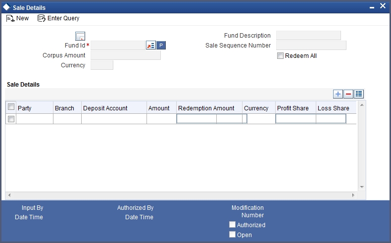Toggle the Authorized checkbox
391x243 pixels.
point(232,225)
